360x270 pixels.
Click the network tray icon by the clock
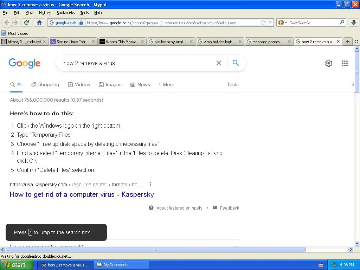(334, 265)
